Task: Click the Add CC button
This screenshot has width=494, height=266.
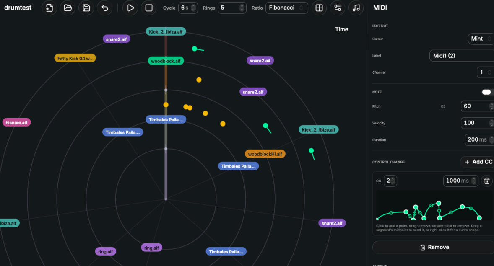Action: click(x=478, y=162)
